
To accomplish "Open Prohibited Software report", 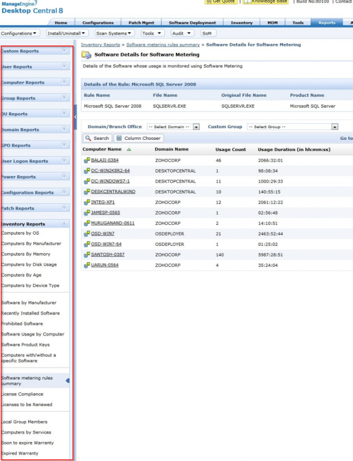I will click(x=22, y=324).
